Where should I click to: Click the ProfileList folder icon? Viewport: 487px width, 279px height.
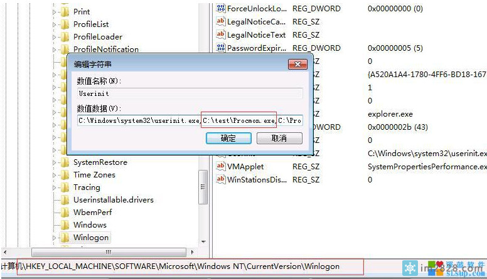(65, 24)
